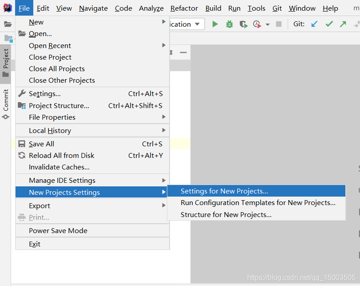Click Git Push green arrow
This screenshot has width=360, height=286.
coord(343,24)
